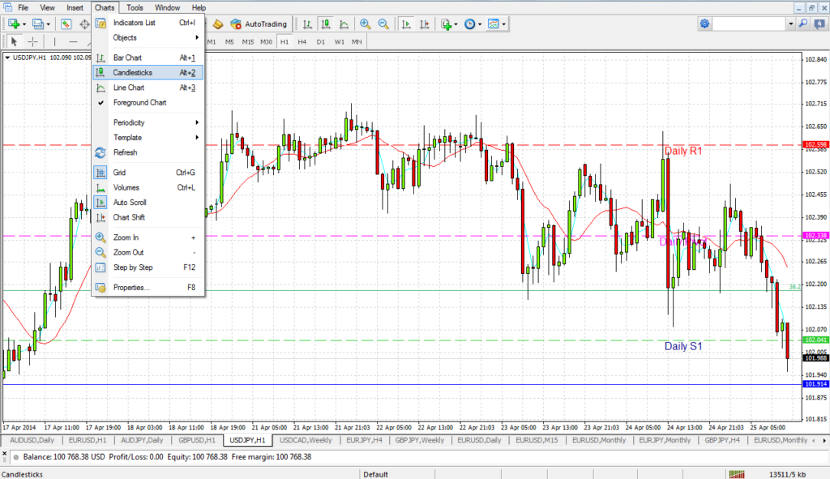The width and height of the screenshot is (830, 479).
Task: Click the Default profile status bar entry
Action: (376, 474)
